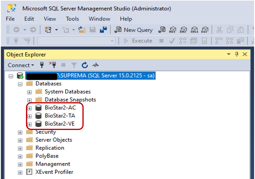Click the Cut scissors icon

pos(219,30)
